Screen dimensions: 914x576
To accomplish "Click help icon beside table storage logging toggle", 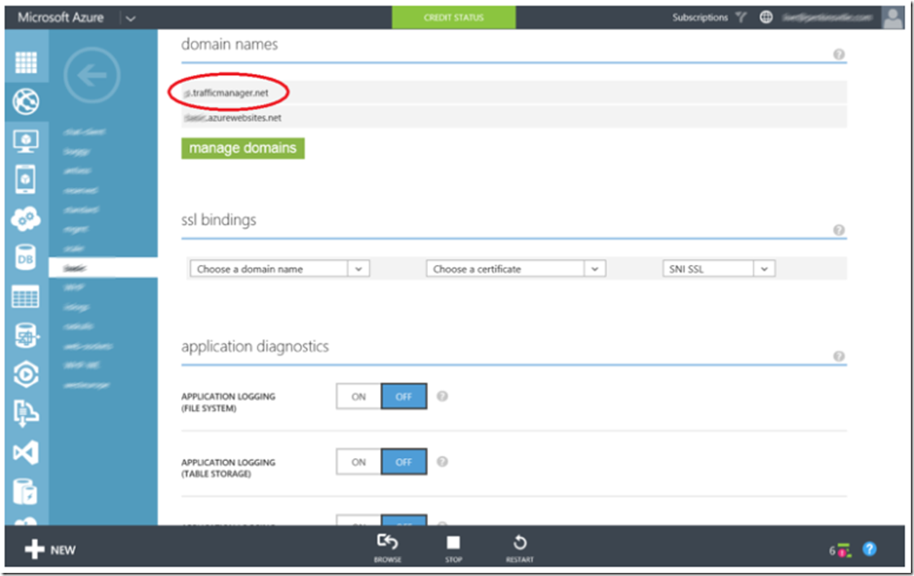I will coord(443,462).
